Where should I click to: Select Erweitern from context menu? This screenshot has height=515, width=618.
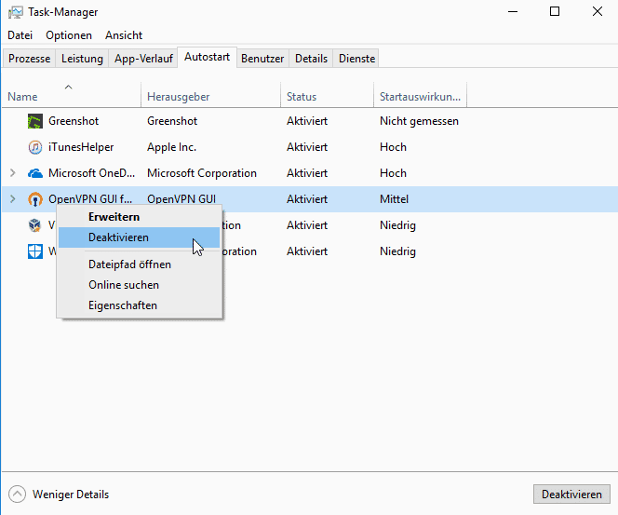[x=114, y=216]
